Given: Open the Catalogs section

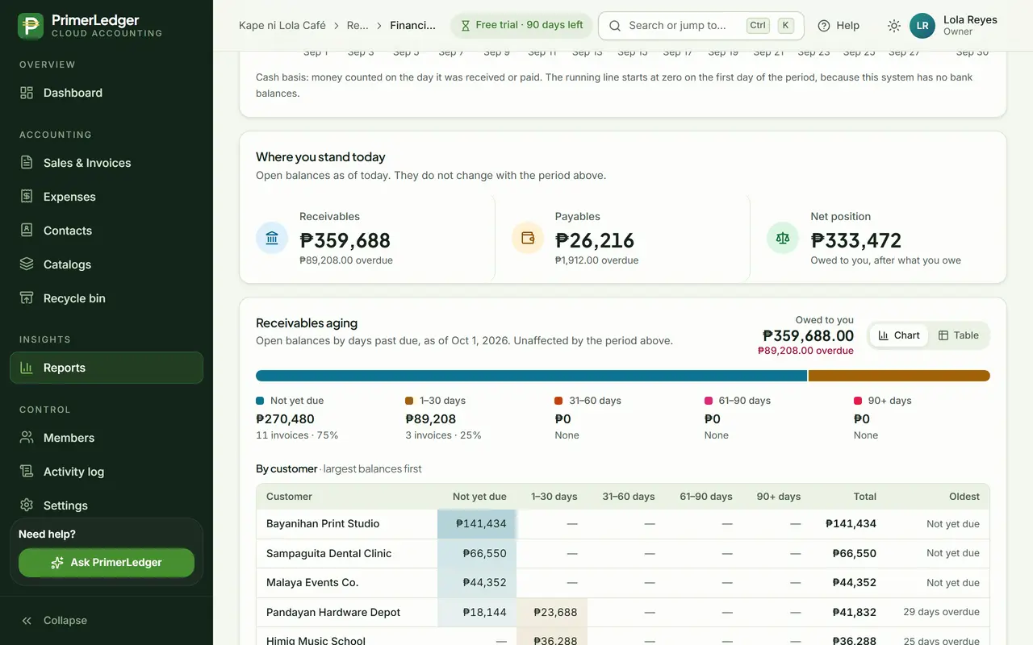Looking at the screenshot, I should (x=107, y=264).
